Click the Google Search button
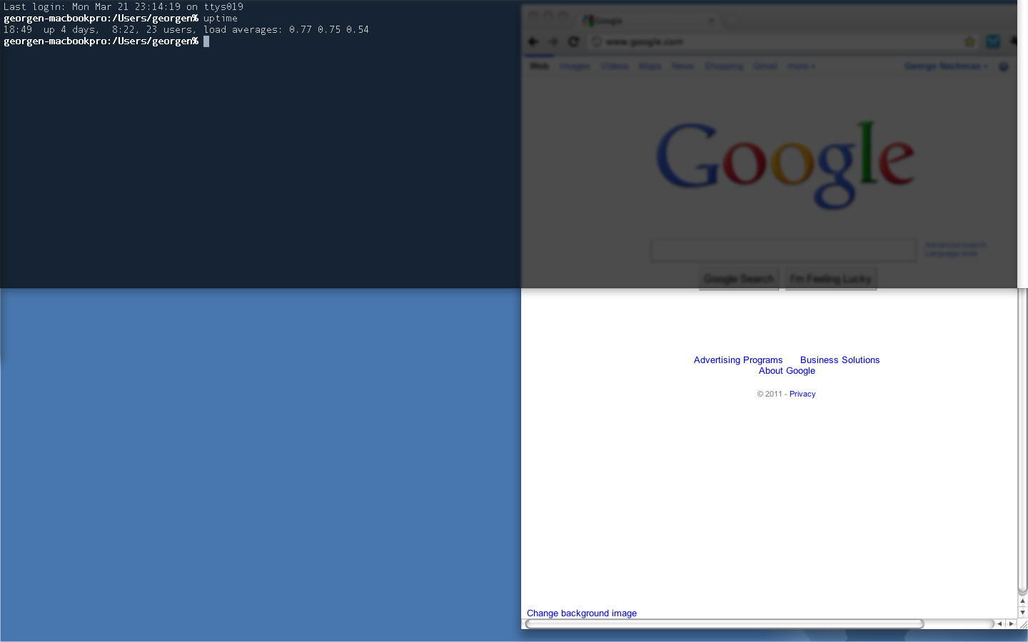The width and height of the screenshot is (1028, 642). click(739, 279)
